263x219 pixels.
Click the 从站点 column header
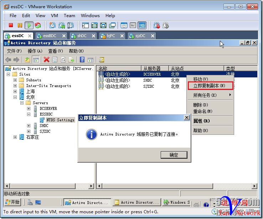click(x=196, y=68)
